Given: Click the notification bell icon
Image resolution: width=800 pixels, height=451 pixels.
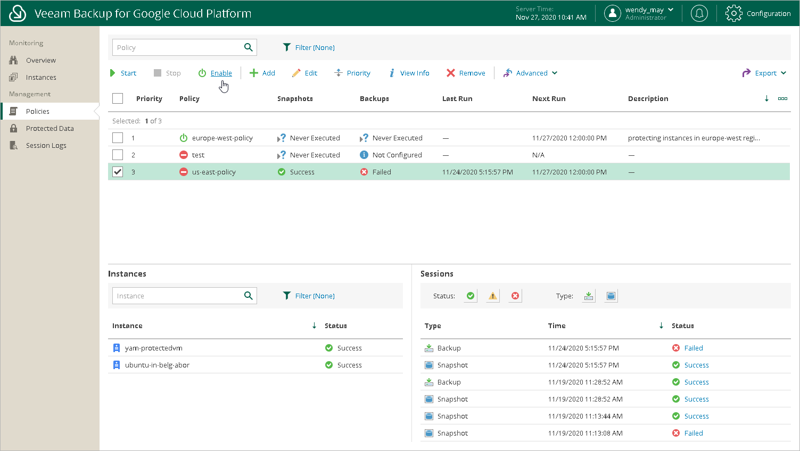Looking at the screenshot, I should [x=699, y=13].
